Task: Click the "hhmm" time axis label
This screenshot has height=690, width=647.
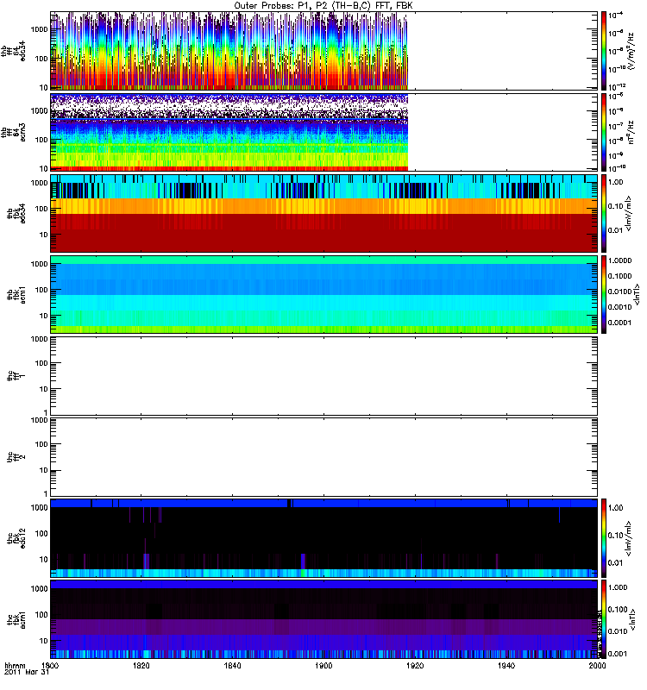Action: [x=15, y=666]
